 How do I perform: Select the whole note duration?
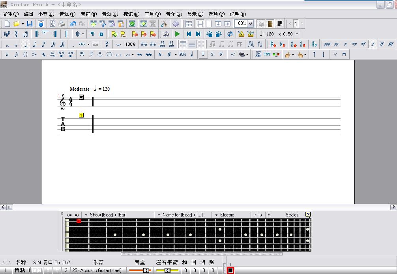click(7, 44)
